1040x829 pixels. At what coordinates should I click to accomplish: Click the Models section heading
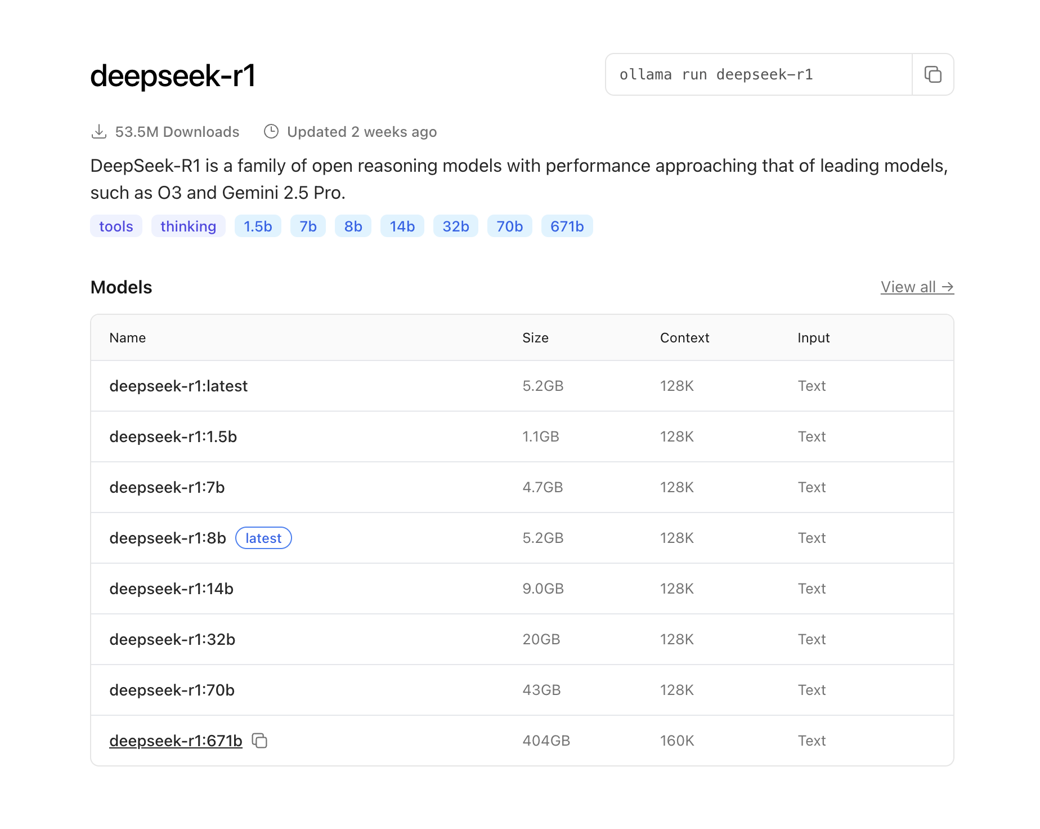point(122,287)
